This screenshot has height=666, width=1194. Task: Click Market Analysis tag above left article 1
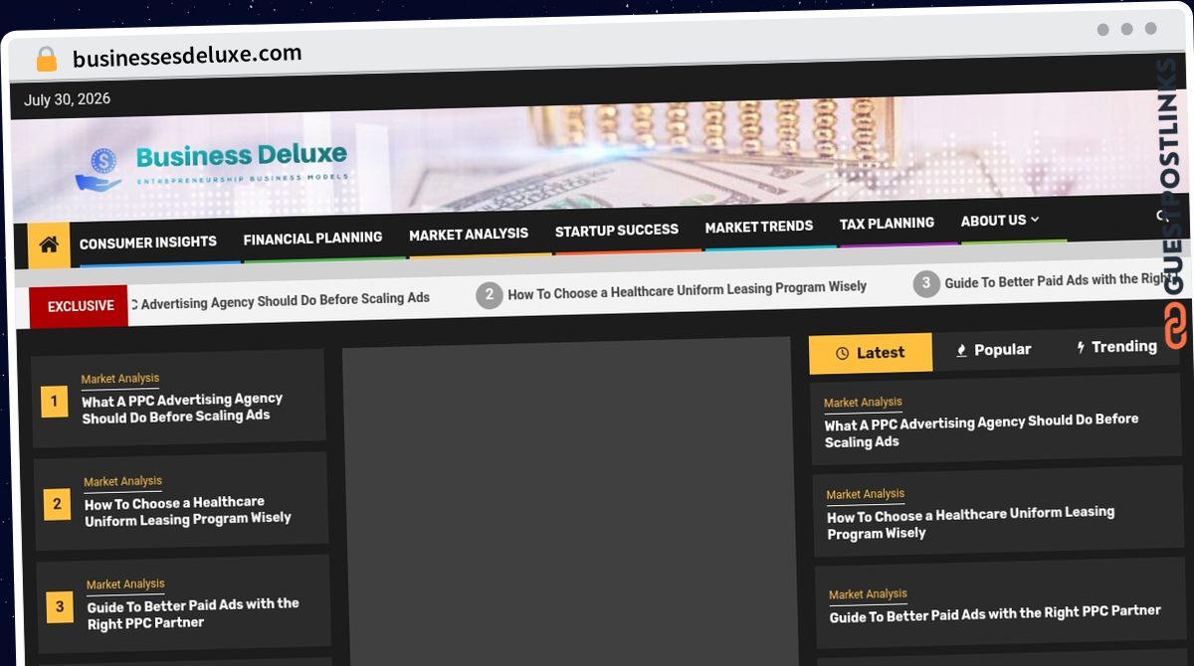[120, 379]
